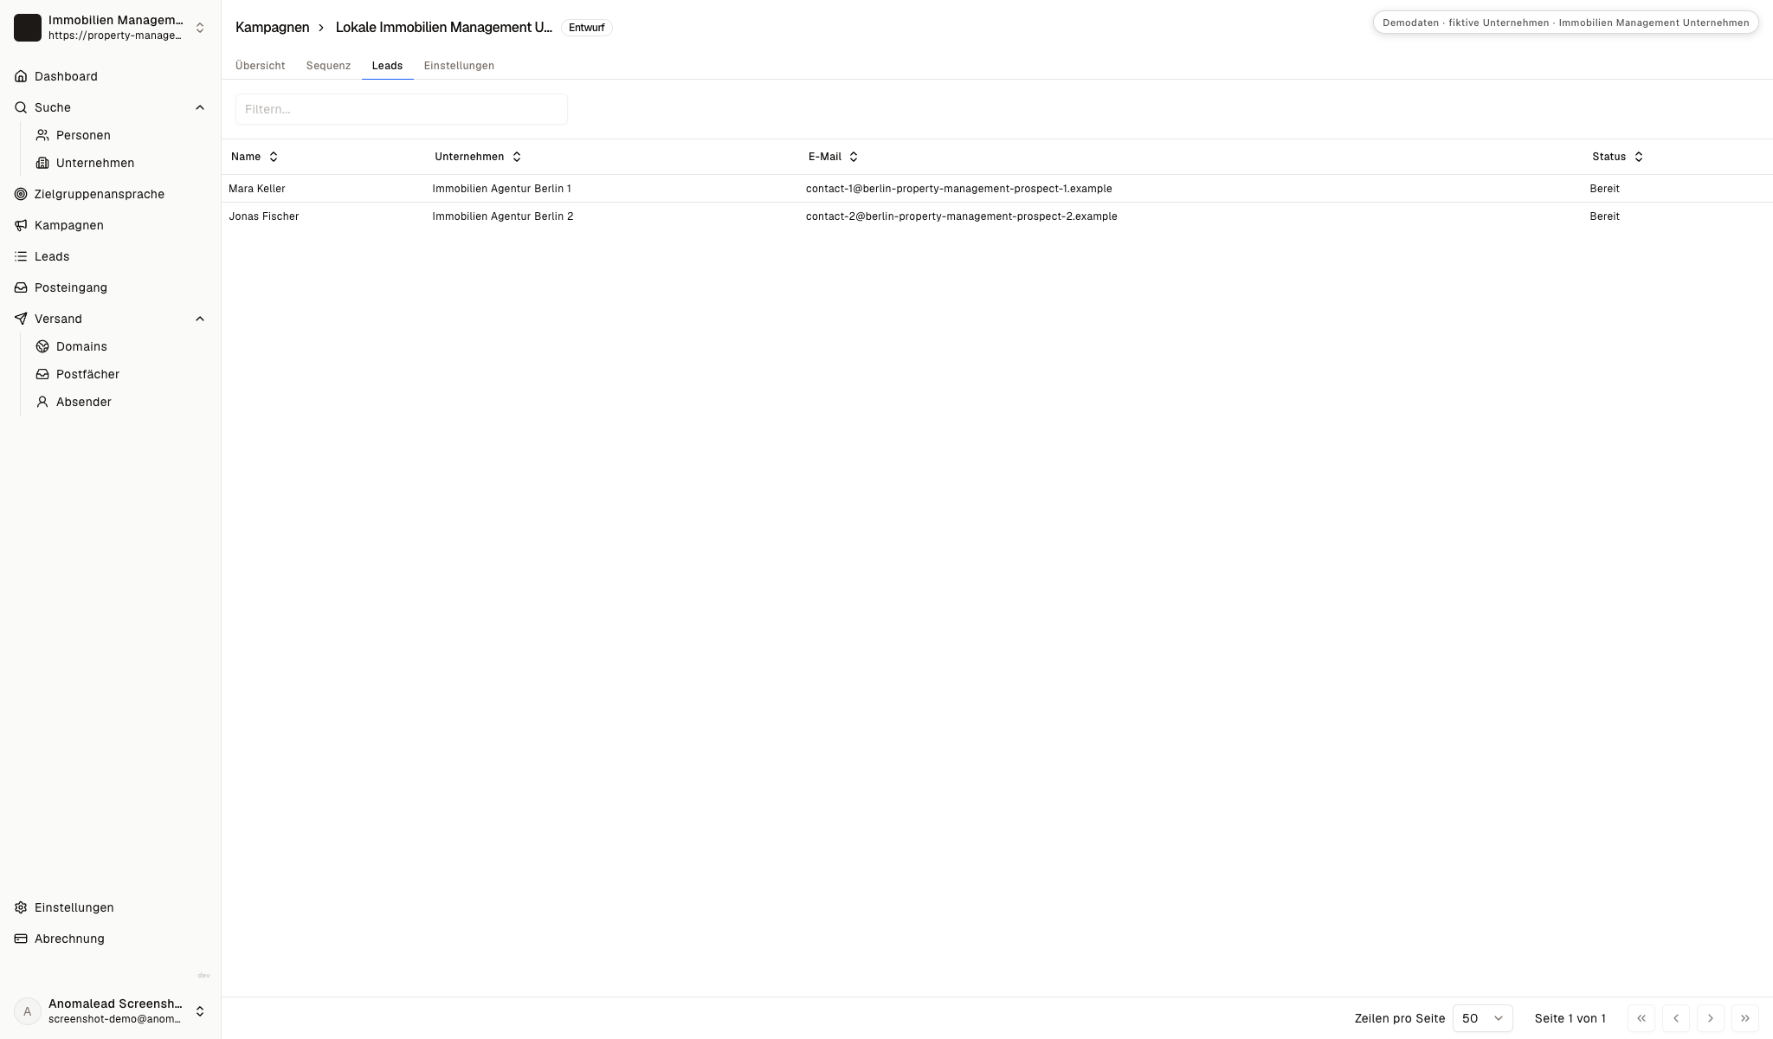
Task: Open the Personen search item
Action: pyautogui.click(x=83, y=135)
